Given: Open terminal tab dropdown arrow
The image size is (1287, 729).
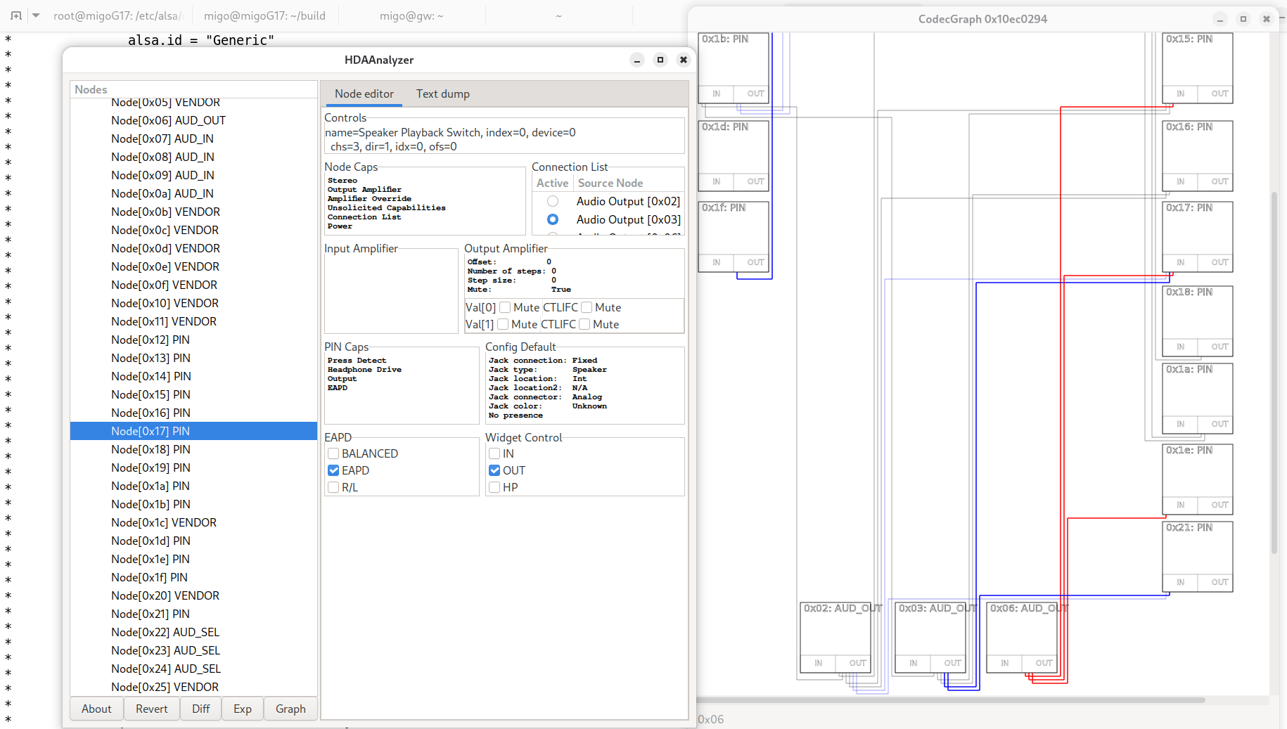Looking at the screenshot, I should 36,15.
